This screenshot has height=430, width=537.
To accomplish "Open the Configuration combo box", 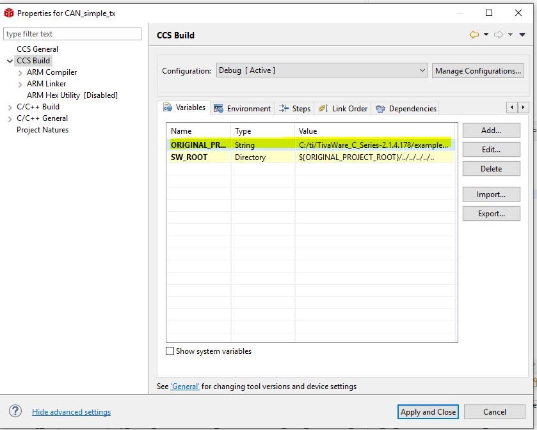I will coord(322,70).
